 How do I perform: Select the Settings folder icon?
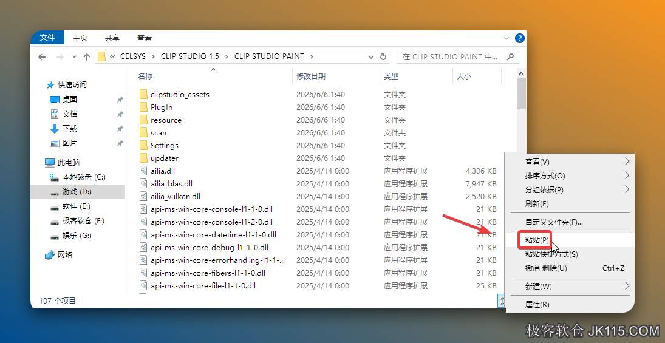click(x=143, y=145)
